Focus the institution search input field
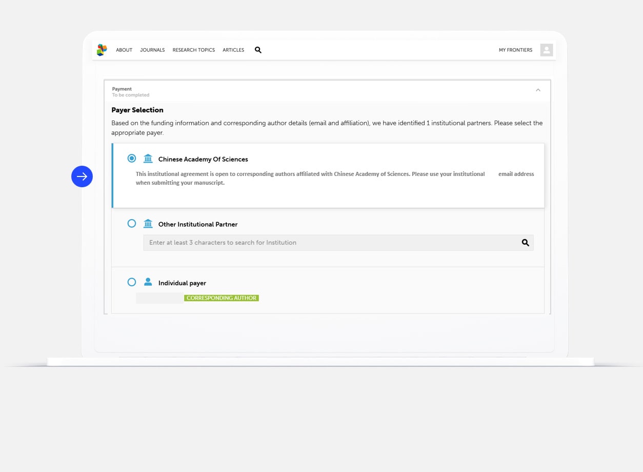Screen dimensions: 643x472 (338, 243)
